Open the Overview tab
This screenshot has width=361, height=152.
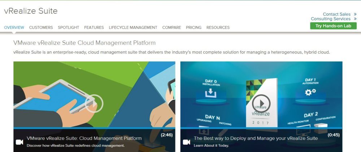[x=14, y=28]
